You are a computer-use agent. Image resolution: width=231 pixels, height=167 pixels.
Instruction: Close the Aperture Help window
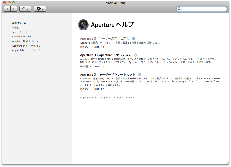(x=5, y=3)
